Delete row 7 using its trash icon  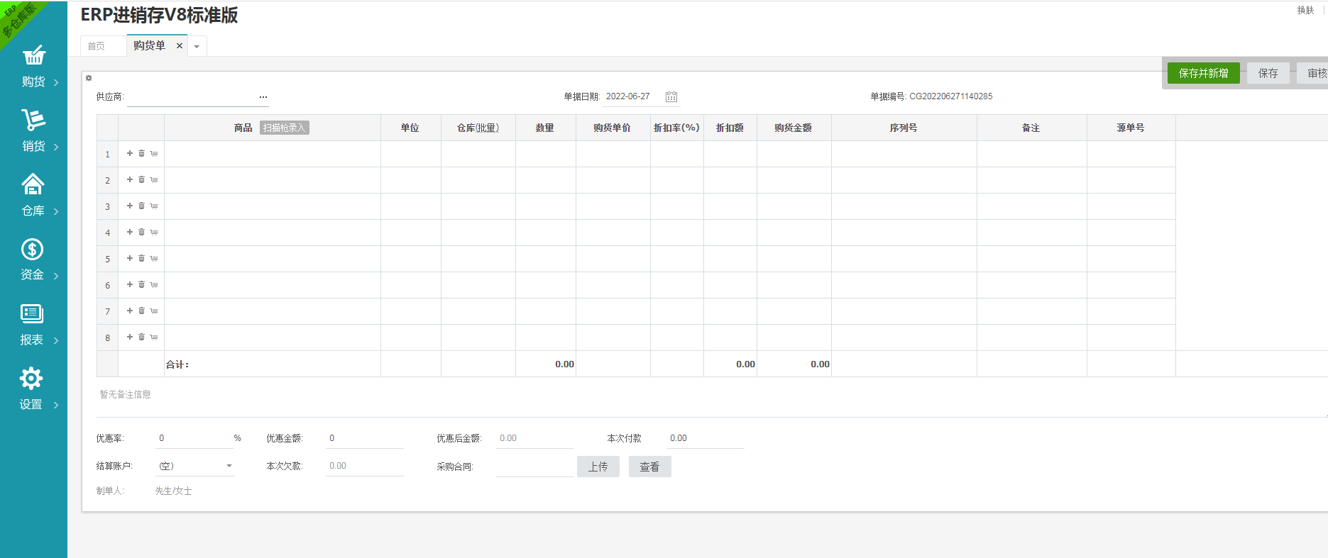pyautogui.click(x=141, y=311)
